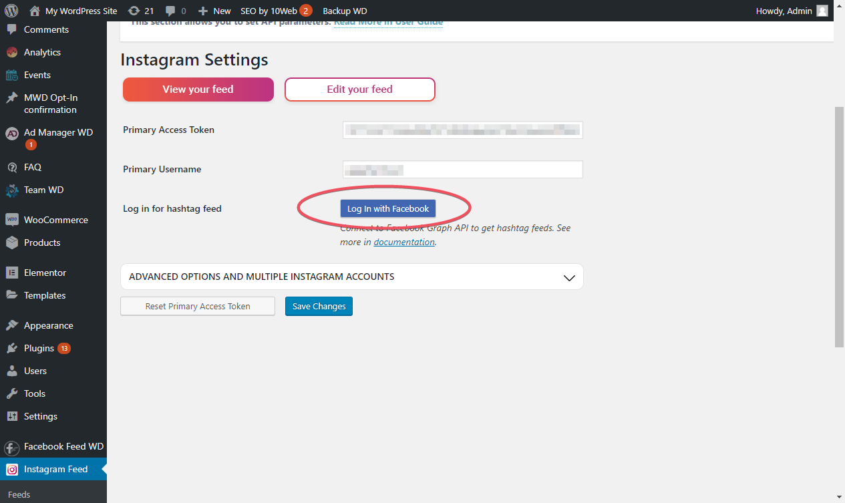
Task: Click the Events calendar icon
Action: coord(11,75)
